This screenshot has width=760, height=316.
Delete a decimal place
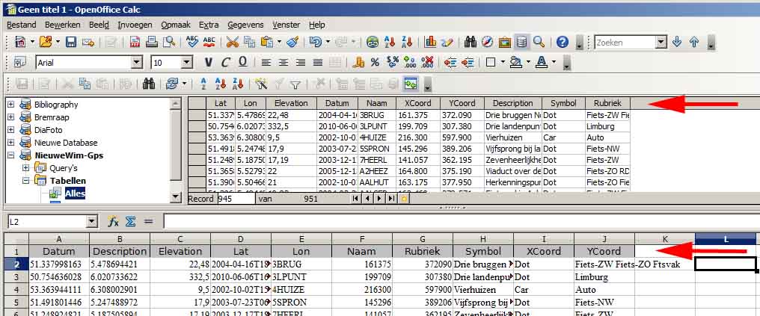point(427,62)
